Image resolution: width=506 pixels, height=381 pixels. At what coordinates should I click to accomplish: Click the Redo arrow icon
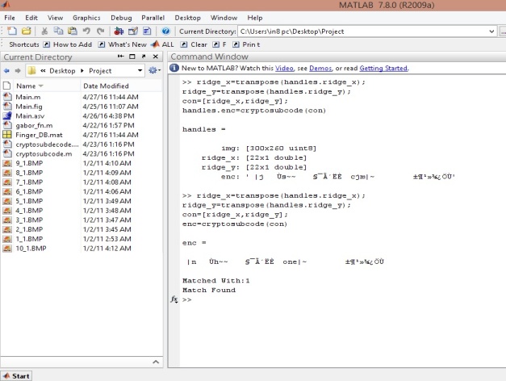pyautogui.click(x=101, y=31)
